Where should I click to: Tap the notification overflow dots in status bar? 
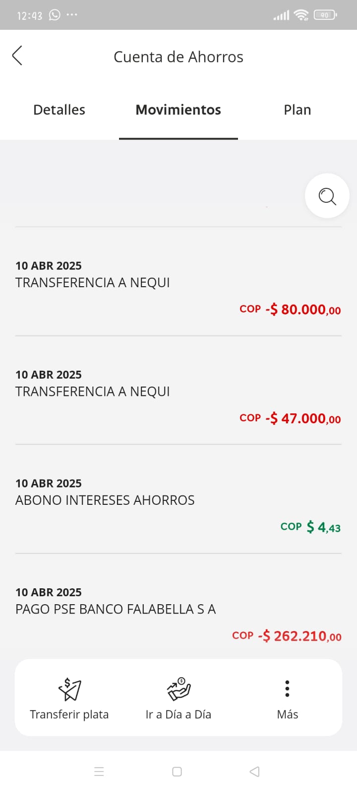(72, 15)
